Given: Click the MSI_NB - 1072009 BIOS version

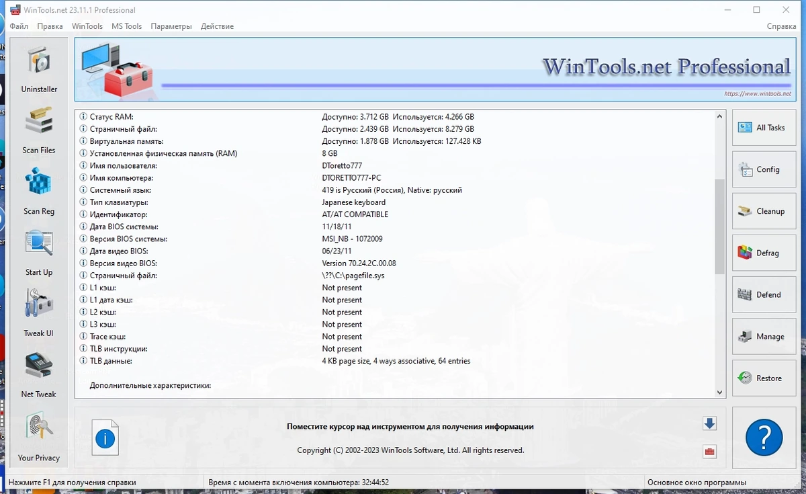Looking at the screenshot, I should [x=353, y=239].
